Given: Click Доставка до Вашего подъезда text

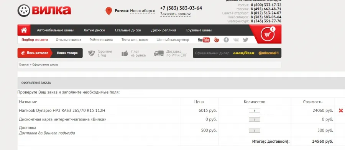Looking at the screenshot, I should click(47, 133).
